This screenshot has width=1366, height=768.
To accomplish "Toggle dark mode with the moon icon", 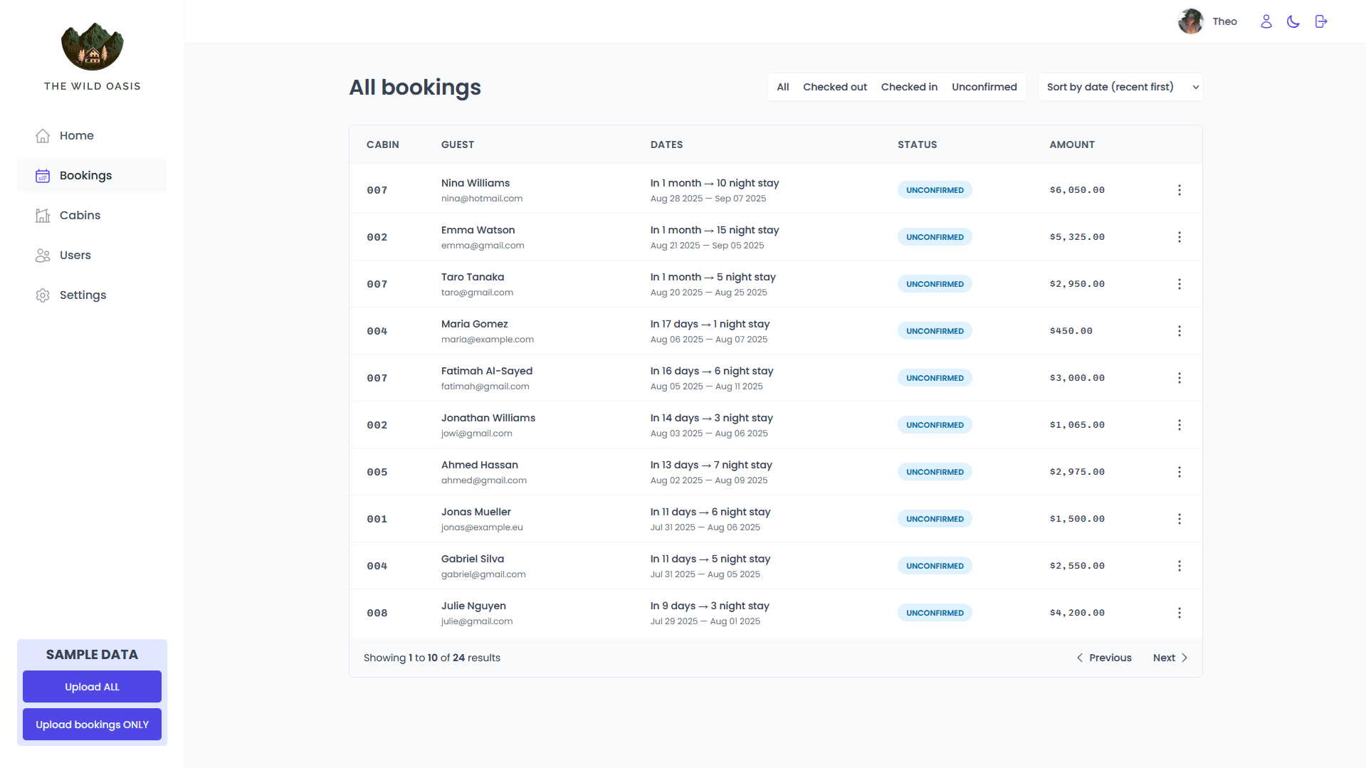I will [1293, 21].
